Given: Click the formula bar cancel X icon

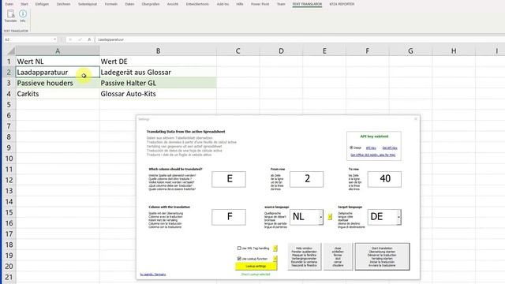Looking at the screenshot, I should point(70,39).
